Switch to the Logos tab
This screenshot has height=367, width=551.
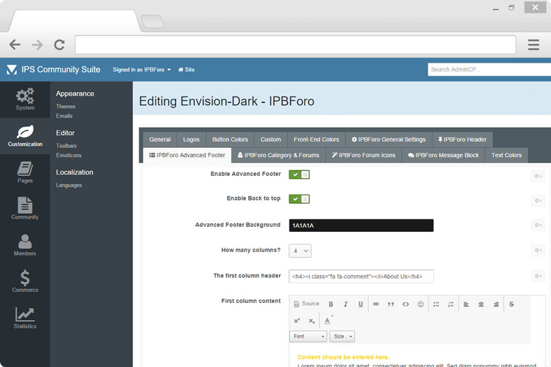pyautogui.click(x=191, y=140)
